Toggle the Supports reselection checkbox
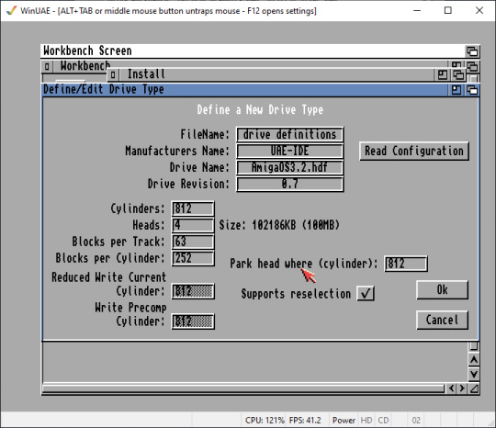The height and width of the screenshot is (428, 496). [366, 293]
